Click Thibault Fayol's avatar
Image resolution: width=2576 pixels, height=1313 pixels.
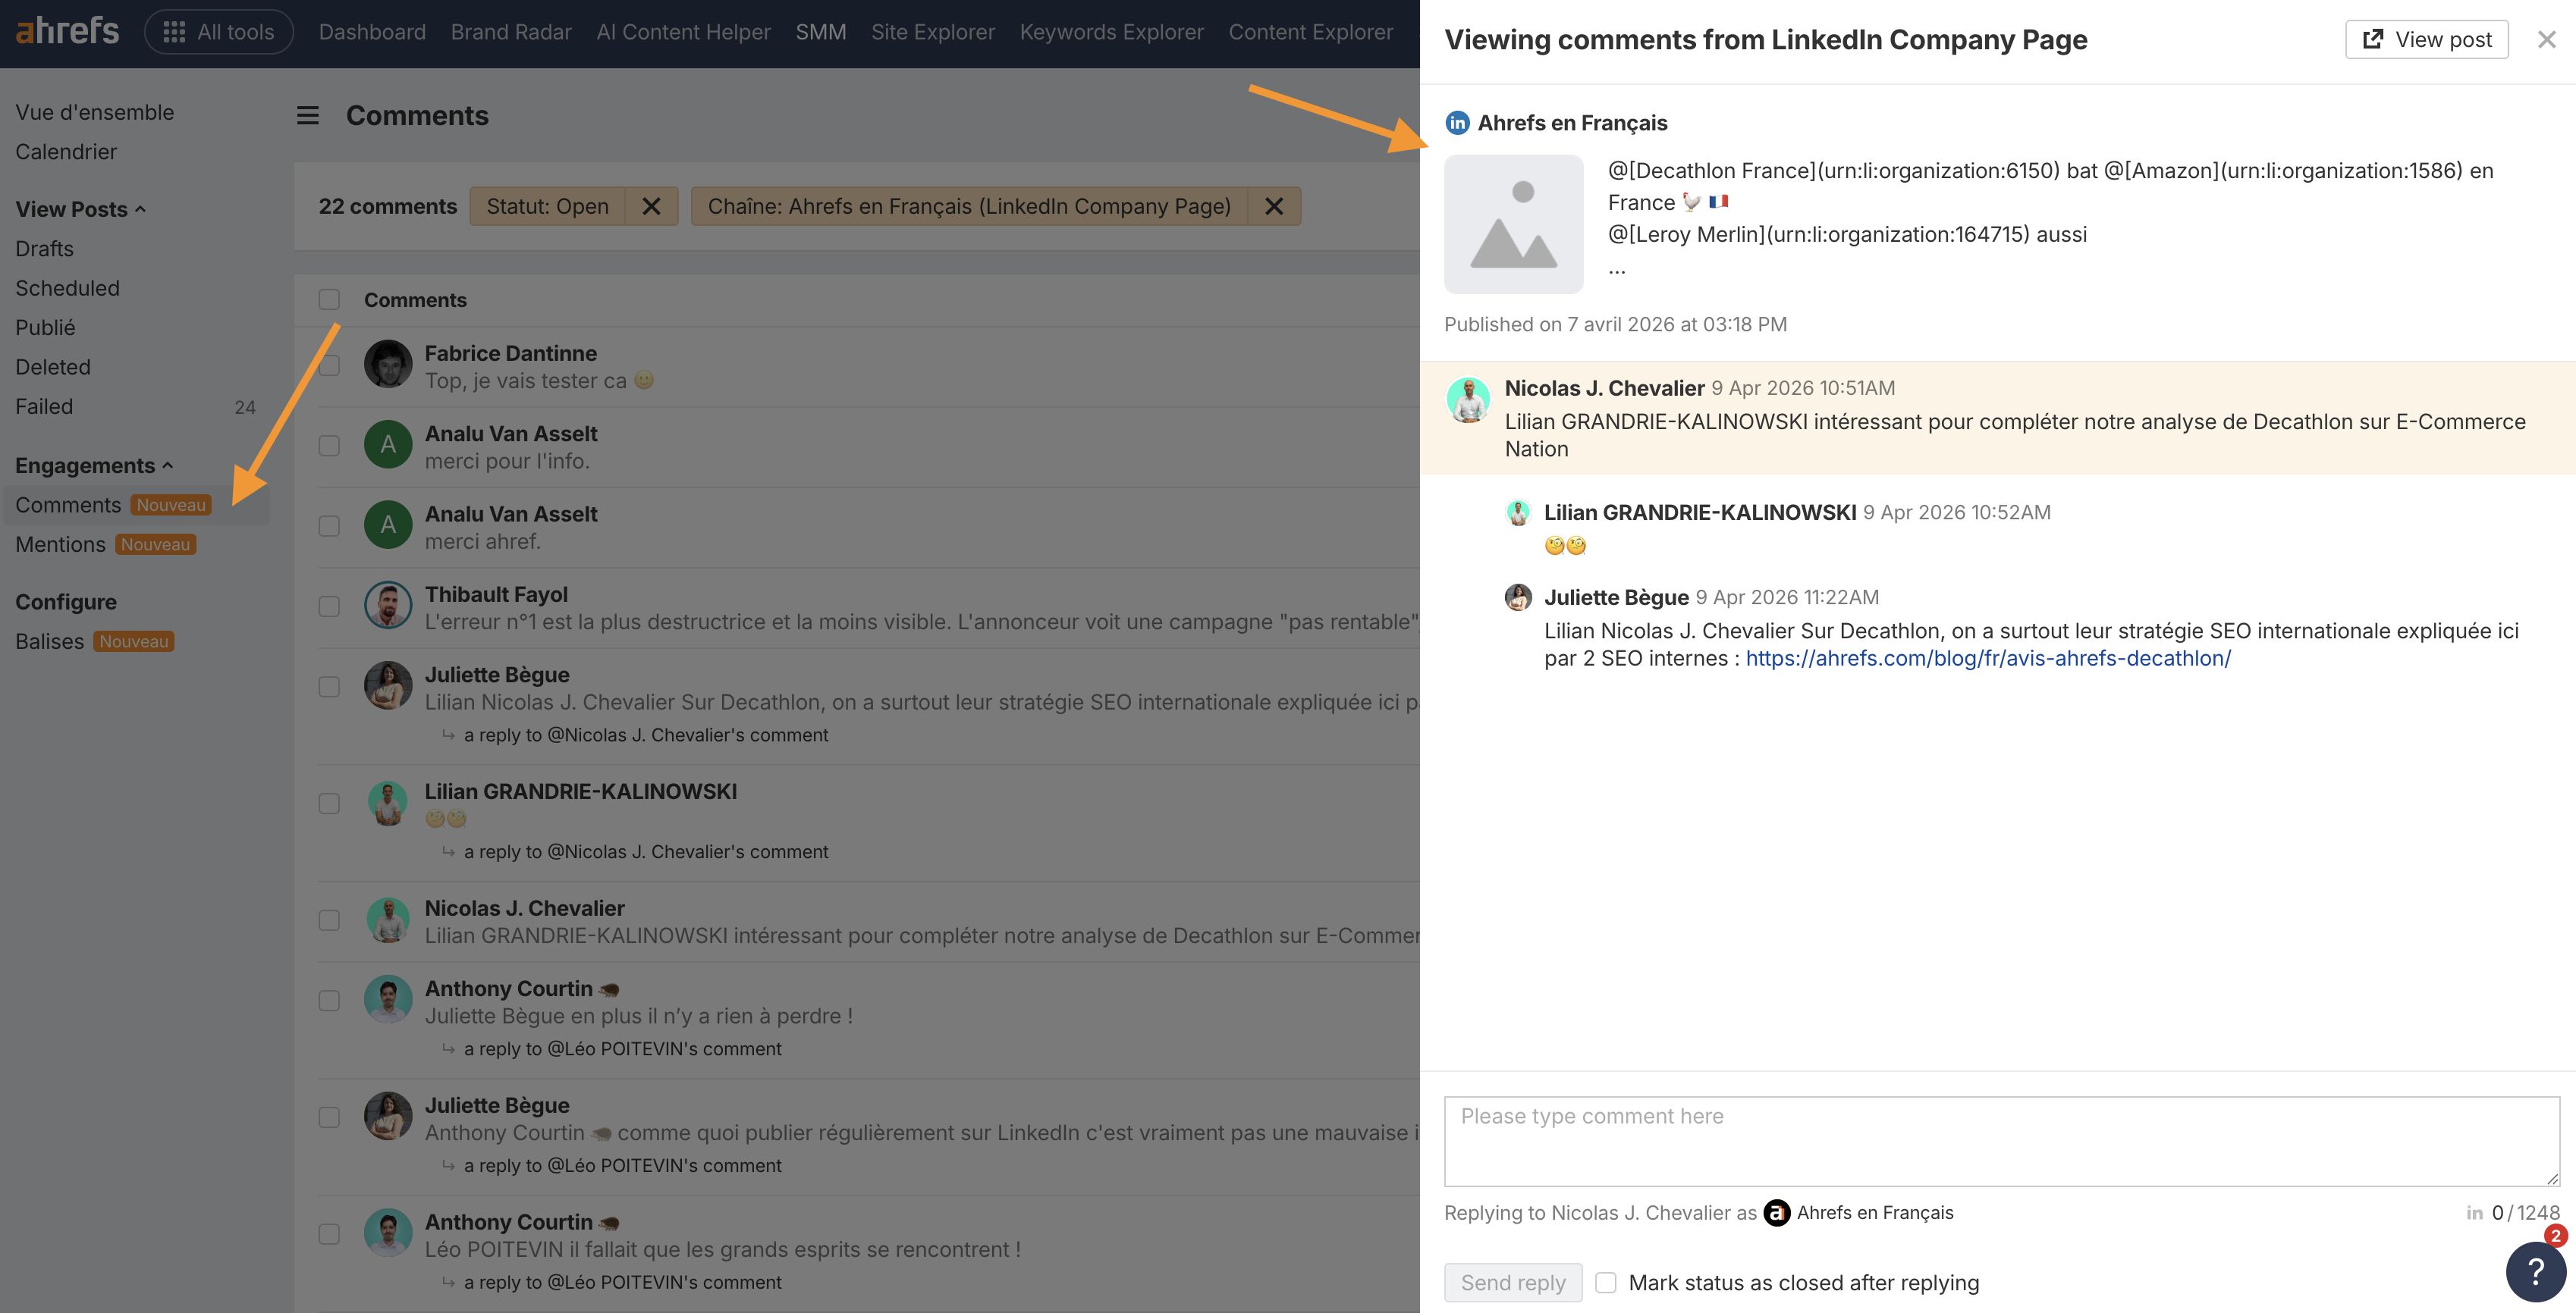pyautogui.click(x=388, y=606)
